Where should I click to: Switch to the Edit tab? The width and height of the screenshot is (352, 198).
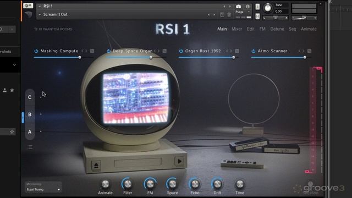coord(251,29)
